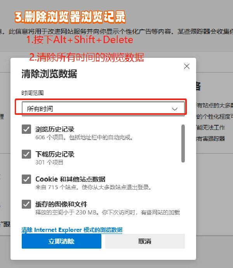This screenshot has width=233, height=268.
Task: Click the data list scrollbar thumb
Action: click(x=183, y=144)
